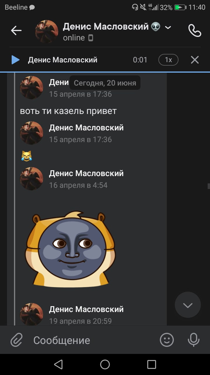Open the moon-face hamster sticker

point(70,249)
